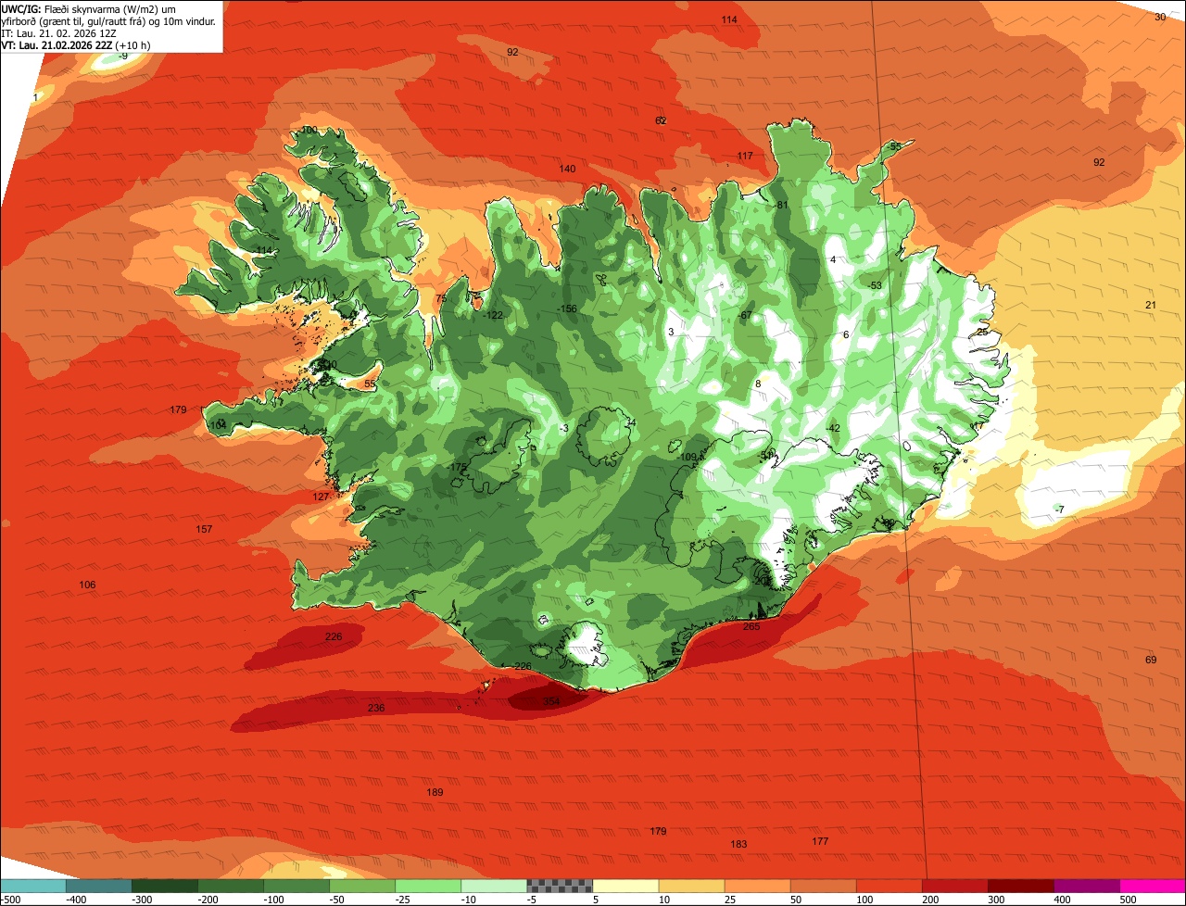Screen dimensions: 1186x906
Task: Click the flux value 62 in the northern sea
Action: pyautogui.click(x=661, y=120)
